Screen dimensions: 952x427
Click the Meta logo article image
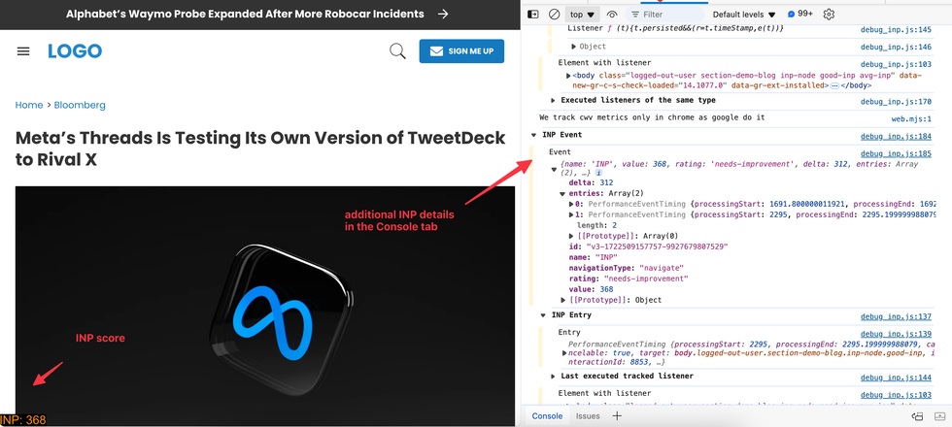(x=264, y=307)
